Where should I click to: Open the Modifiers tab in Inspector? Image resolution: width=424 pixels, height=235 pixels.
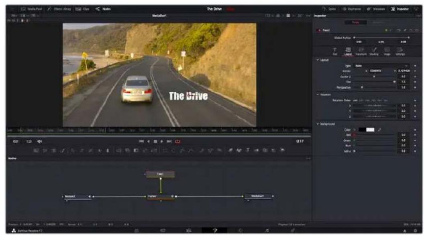pyautogui.click(x=379, y=22)
